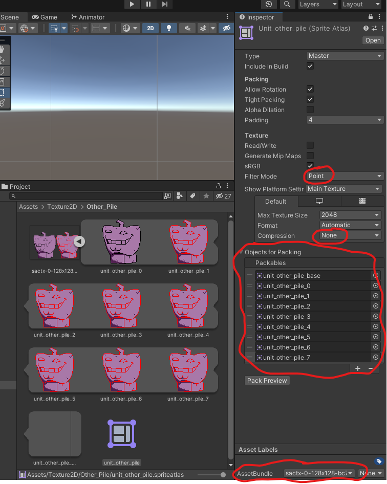
Task: Uncheck the Allow Rotation checkbox
Action: (310, 90)
